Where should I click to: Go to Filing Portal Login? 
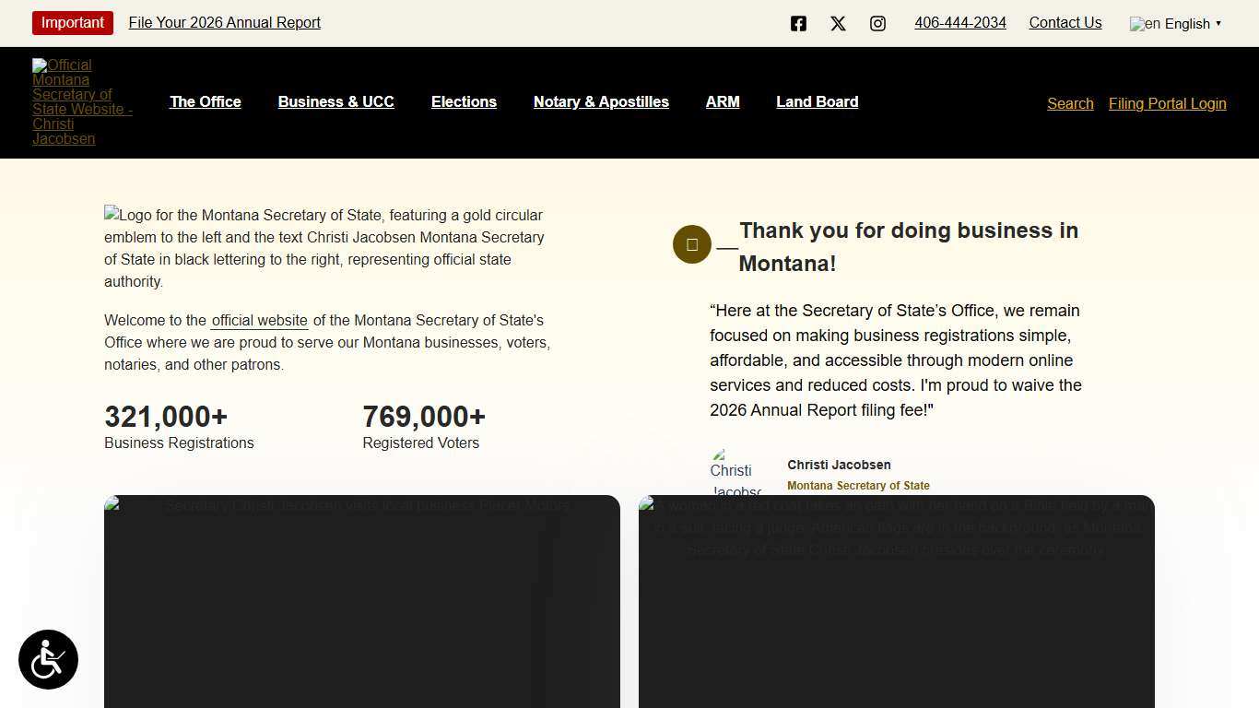[1167, 103]
